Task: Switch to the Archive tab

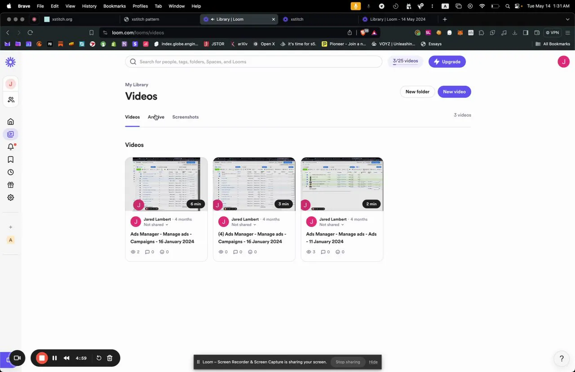Action: click(x=156, y=117)
